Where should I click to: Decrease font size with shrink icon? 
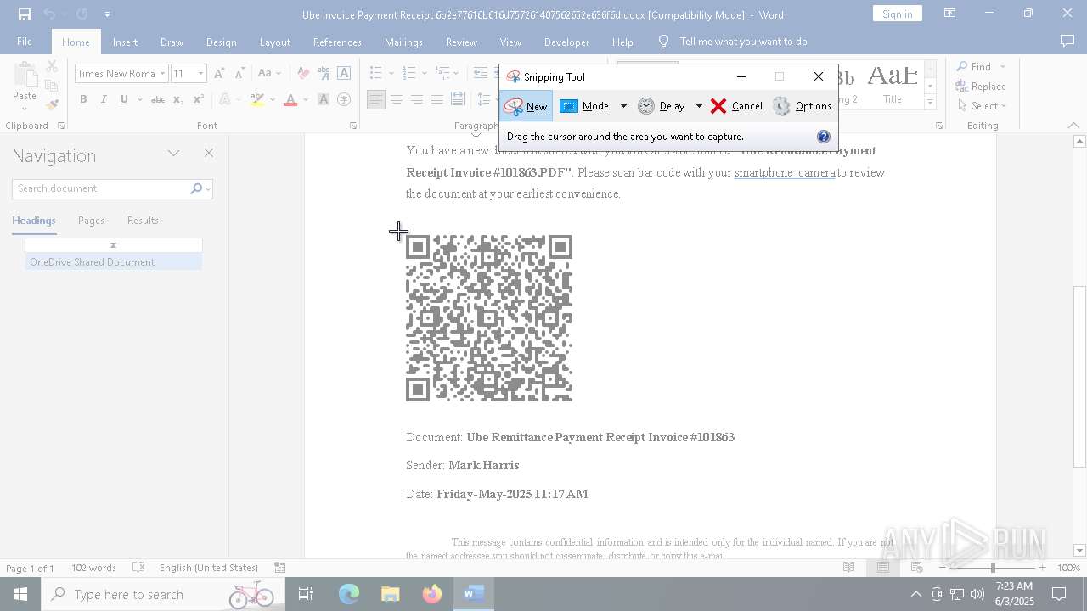(x=239, y=74)
